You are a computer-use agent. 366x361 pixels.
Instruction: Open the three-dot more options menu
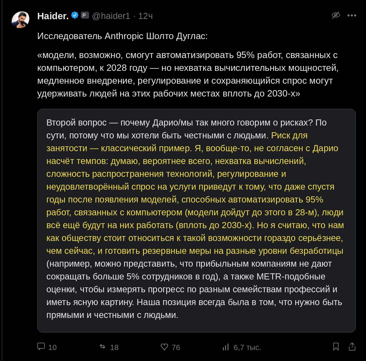click(352, 15)
